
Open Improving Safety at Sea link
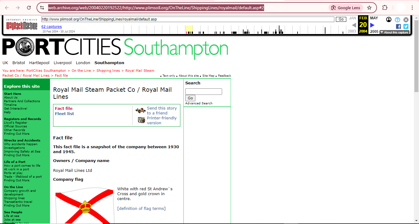click(22, 152)
